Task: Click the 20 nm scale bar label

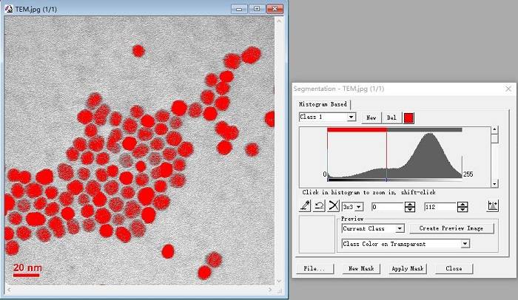Action: click(28, 267)
